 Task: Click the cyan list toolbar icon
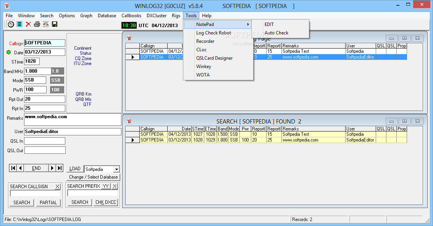point(19,24)
